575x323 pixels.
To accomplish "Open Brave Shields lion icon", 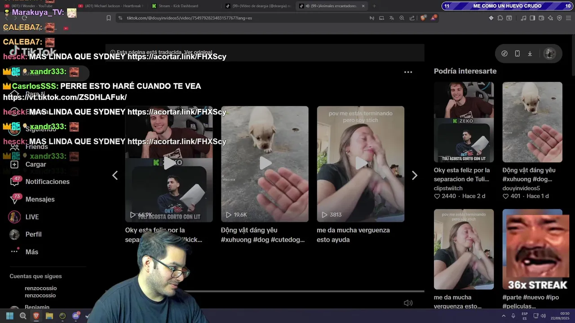I will (423, 18).
